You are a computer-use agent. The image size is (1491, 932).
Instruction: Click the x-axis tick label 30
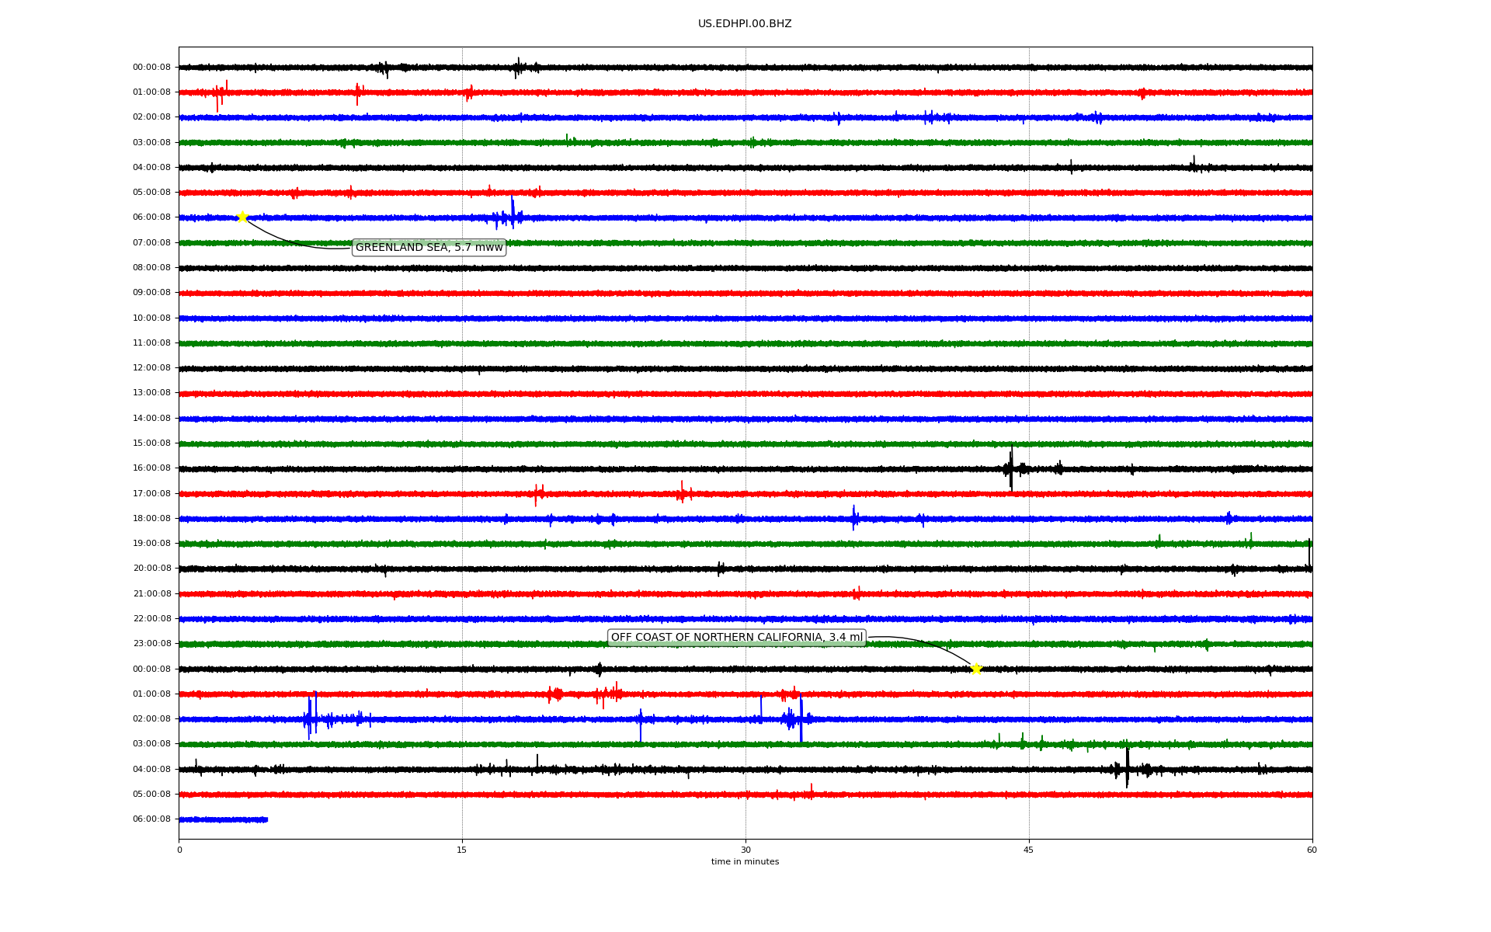(x=745, y=850)
